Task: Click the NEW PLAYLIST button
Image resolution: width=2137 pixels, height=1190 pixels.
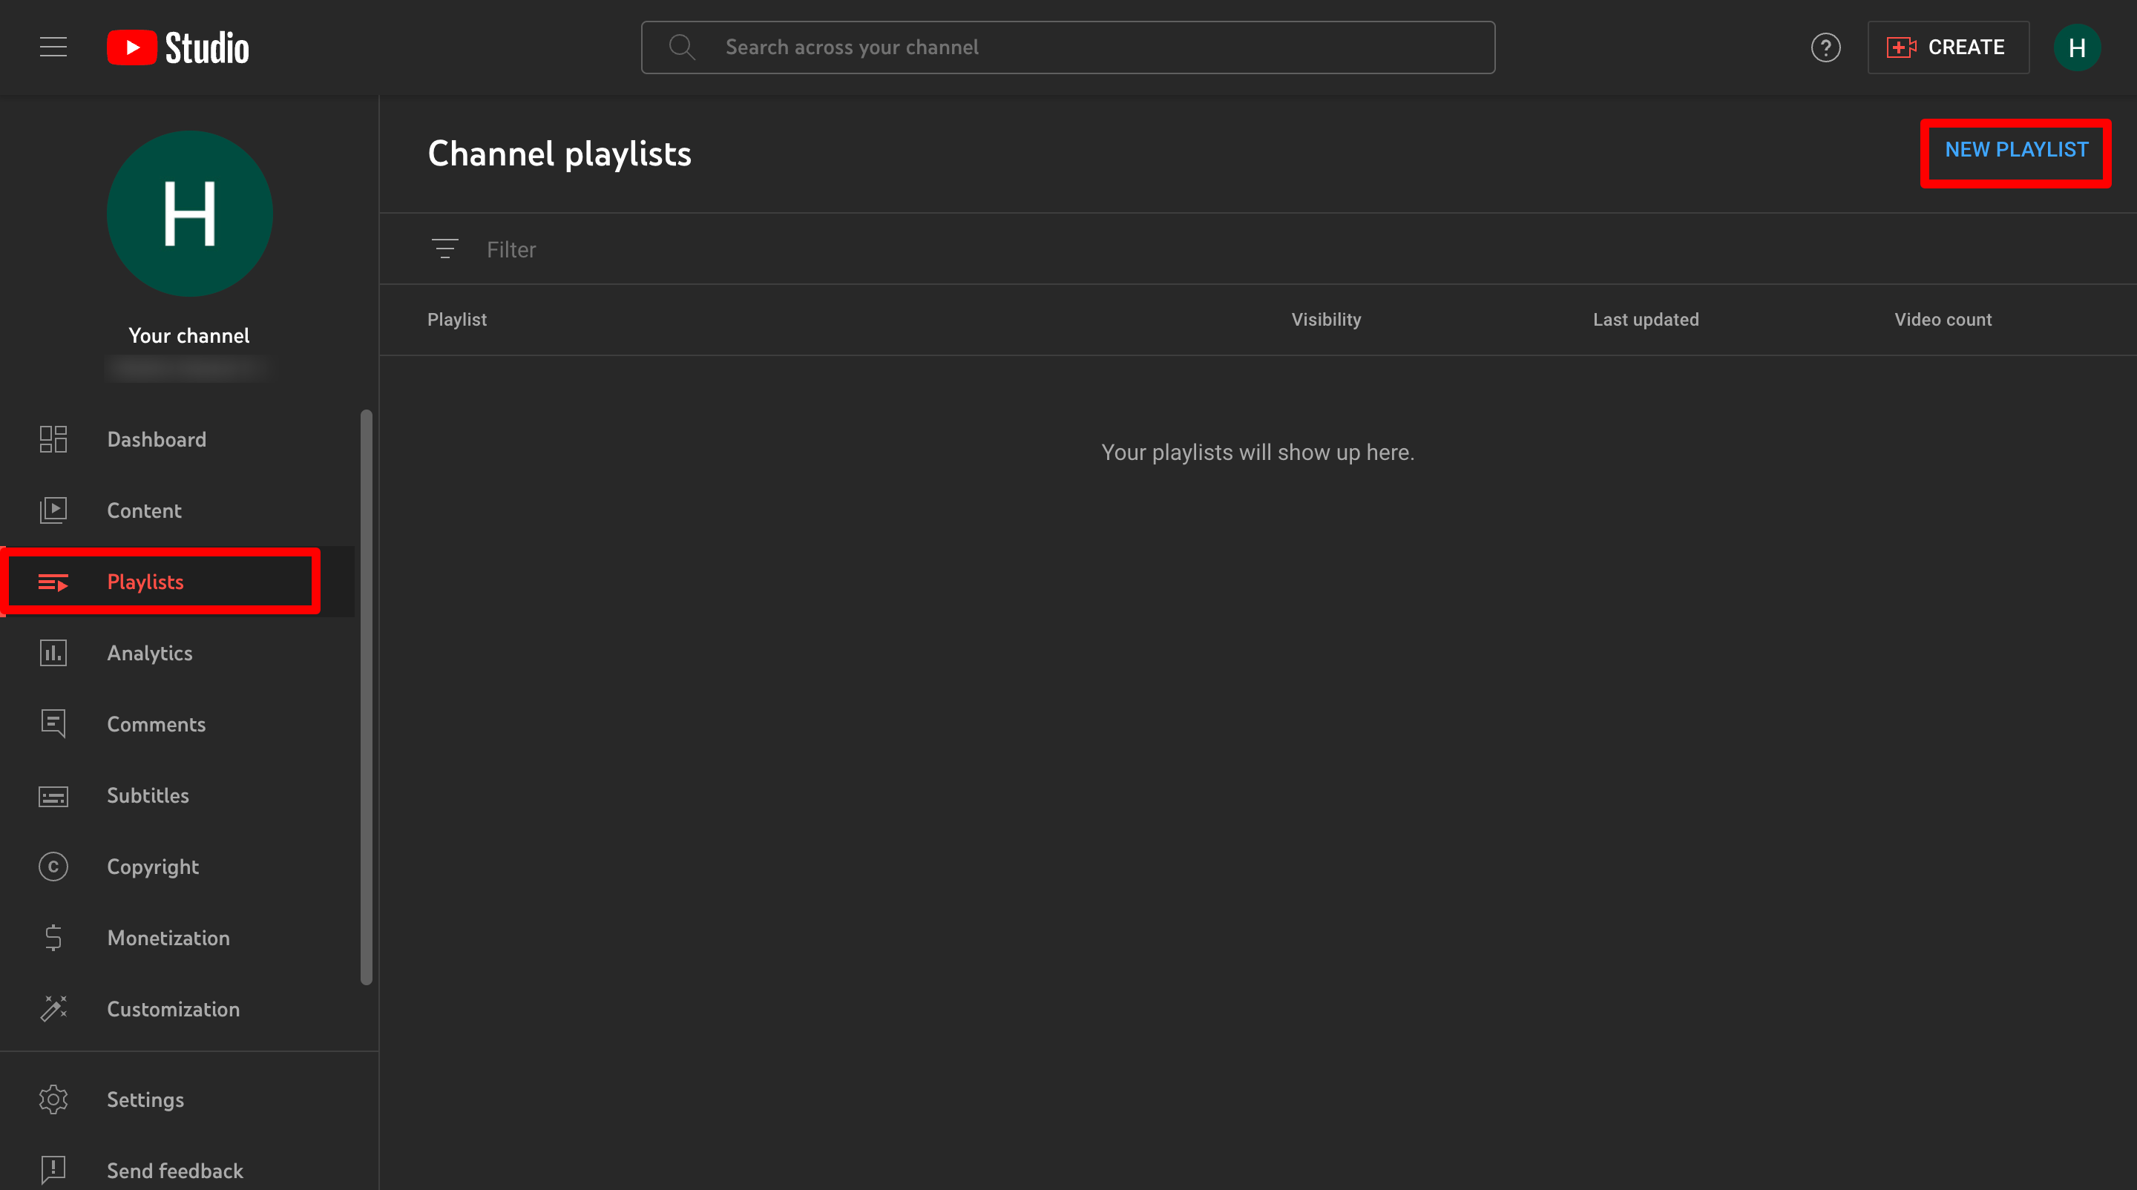Action: point(2015,148)
